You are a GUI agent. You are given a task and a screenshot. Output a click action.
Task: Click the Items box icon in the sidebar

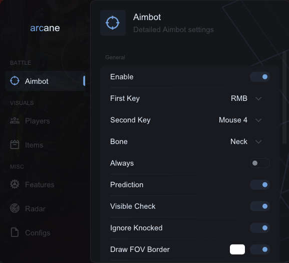[15, 145]
